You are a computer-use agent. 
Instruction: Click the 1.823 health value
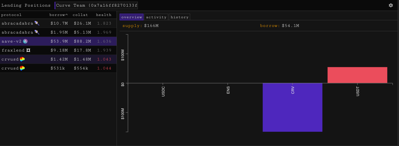point(104,23)
